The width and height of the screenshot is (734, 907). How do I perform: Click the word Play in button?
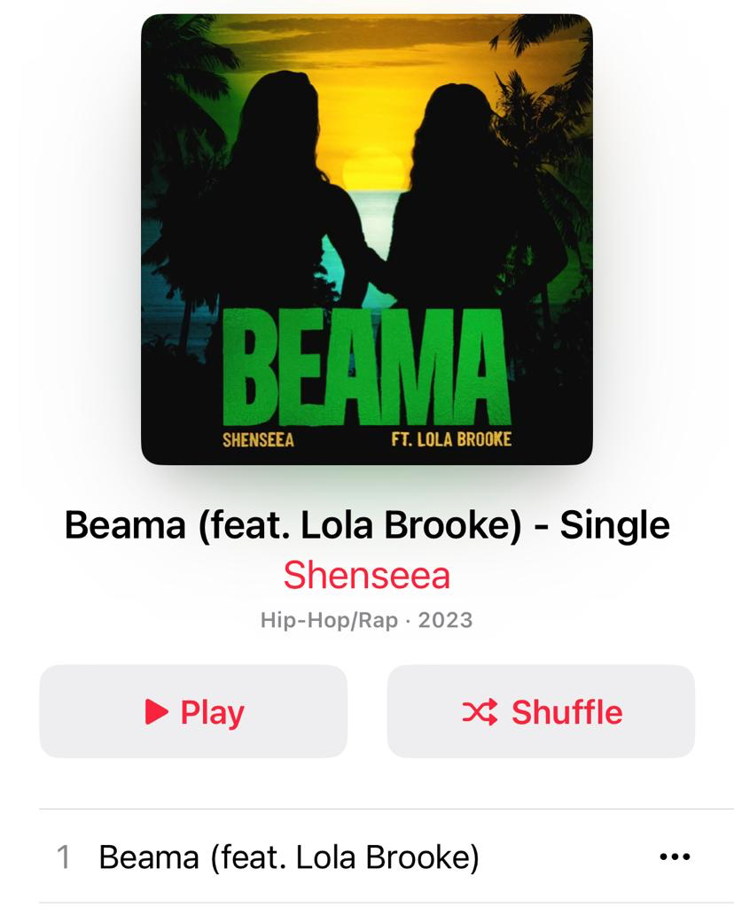(x=213, y=713)
